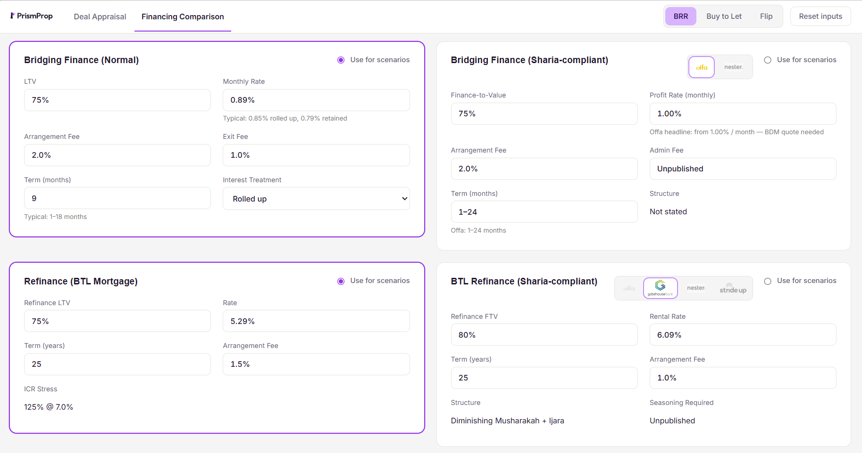Switch to Buy to Let strategy
862x453 pixels.
[724, 16]
